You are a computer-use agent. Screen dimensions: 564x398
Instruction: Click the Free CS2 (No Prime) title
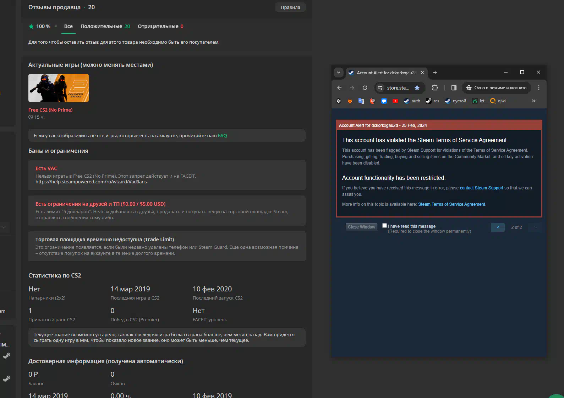(50, 110)
